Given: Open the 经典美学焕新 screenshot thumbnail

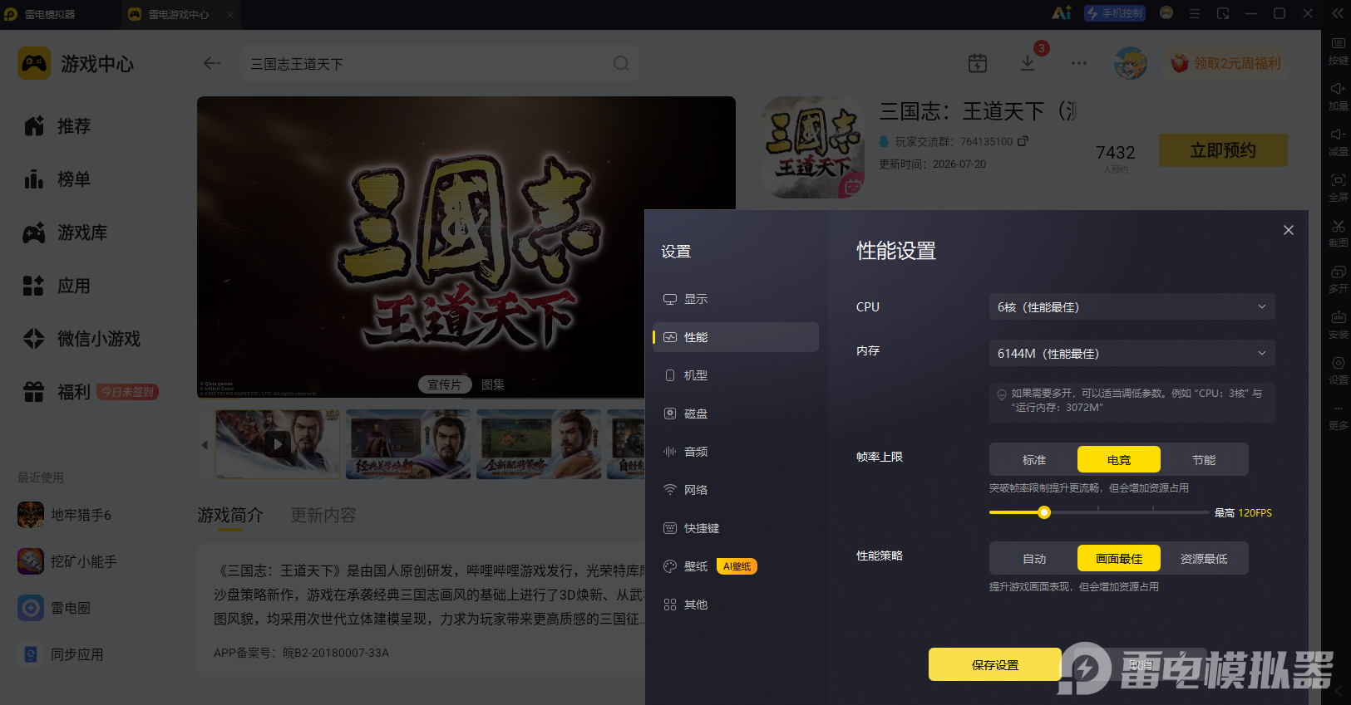Looking at the screenshot, I should click(x=408, y=444).
